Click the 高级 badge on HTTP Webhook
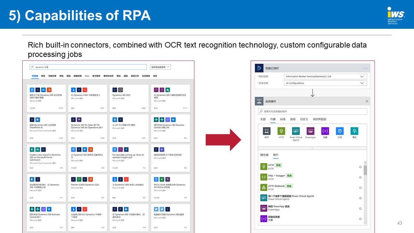The width and height of the screenshot is (414, 233). point(289,186)
